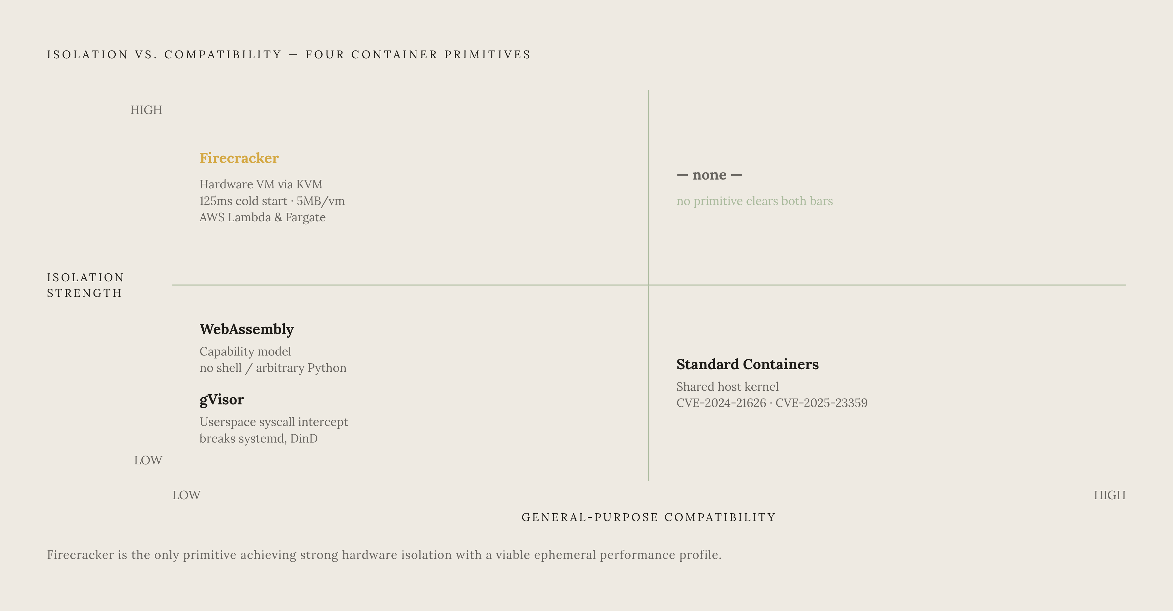Click 'AWS Lambda & Fargate' text
This screenshot has height=611, width=1173.
[x=262, y=217]
